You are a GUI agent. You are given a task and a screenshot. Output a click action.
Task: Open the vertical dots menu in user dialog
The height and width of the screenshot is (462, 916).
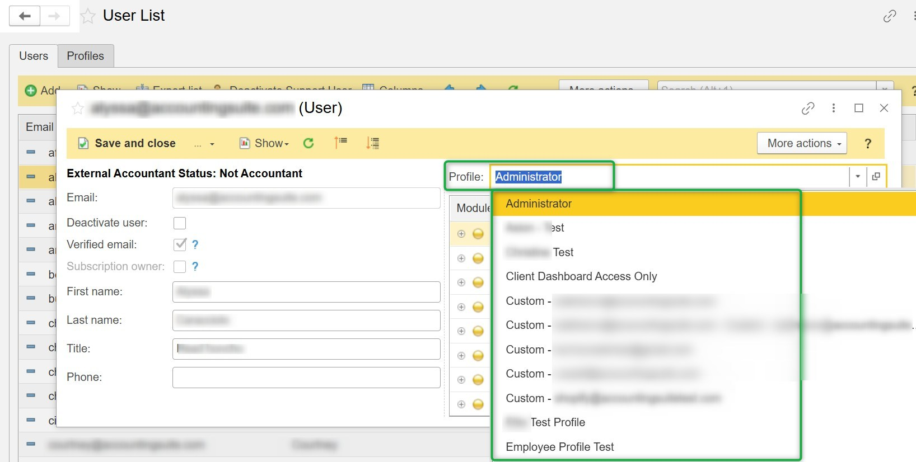coord(833,108)
